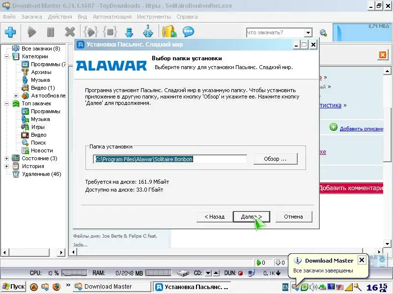Screen dimensions: 393x294
Task: Click Отмена to cancel installation
Action: coord(293,217)
